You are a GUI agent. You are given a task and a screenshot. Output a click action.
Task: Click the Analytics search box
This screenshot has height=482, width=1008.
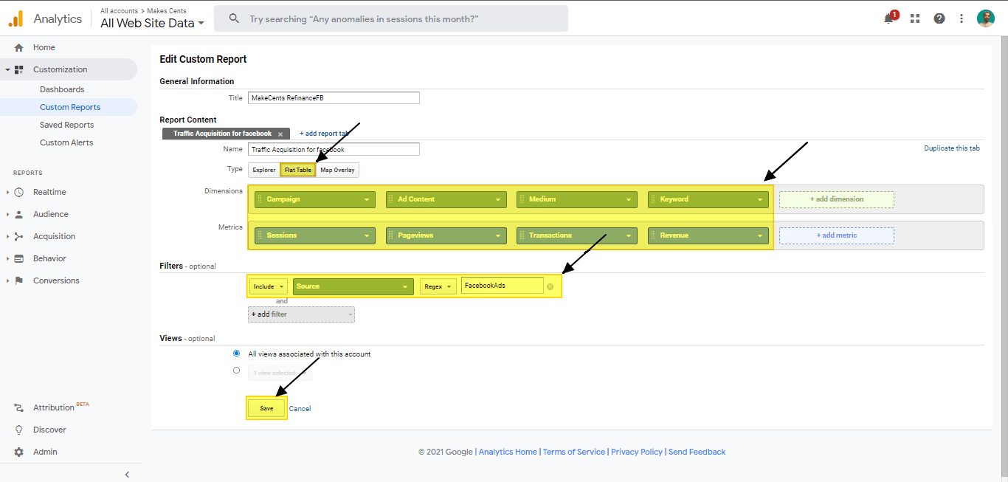point(391,18)
